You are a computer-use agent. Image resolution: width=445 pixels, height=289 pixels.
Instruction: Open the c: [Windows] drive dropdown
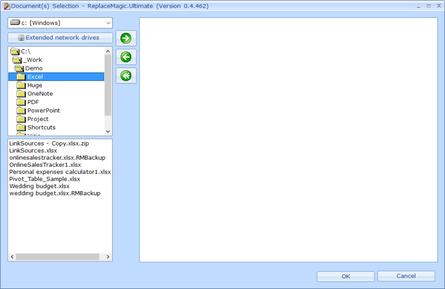click(x=108, y=23)
